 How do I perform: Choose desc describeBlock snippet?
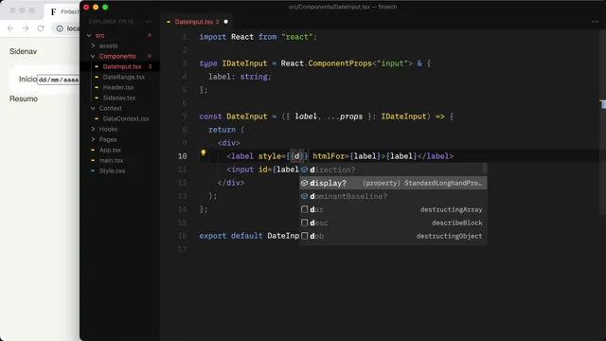393,223
